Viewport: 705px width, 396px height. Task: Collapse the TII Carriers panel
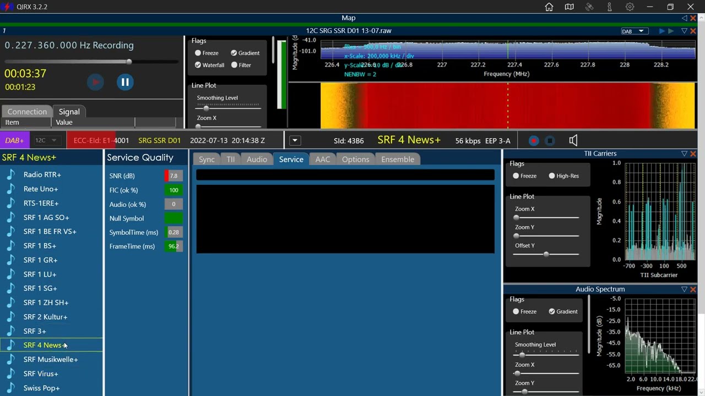(x=685, y=153)
